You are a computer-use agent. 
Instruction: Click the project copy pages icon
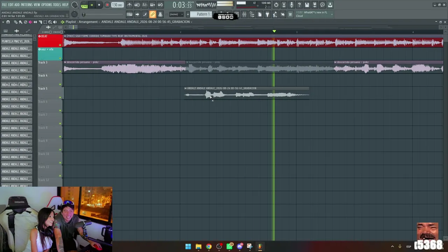click(260, 14)
